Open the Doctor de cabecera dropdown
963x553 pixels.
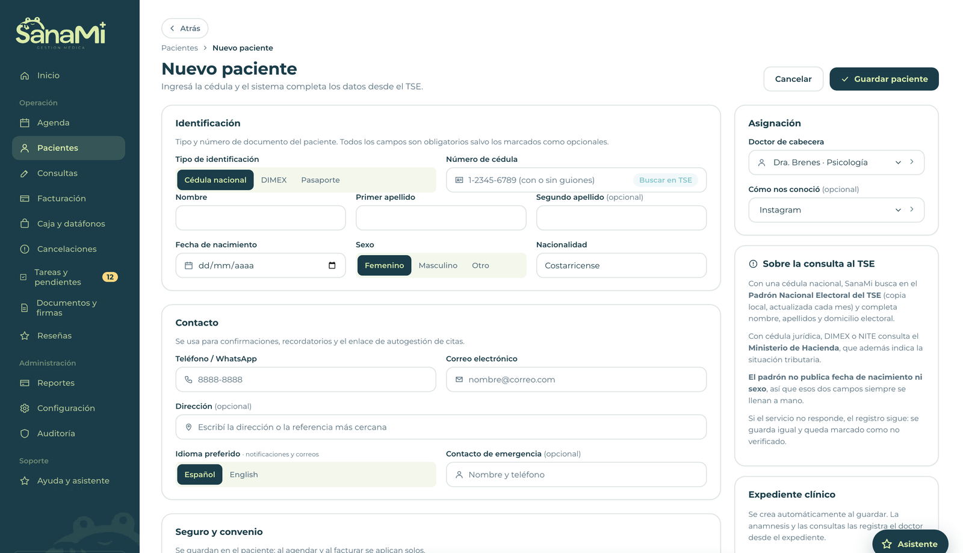tap(837, 162)
